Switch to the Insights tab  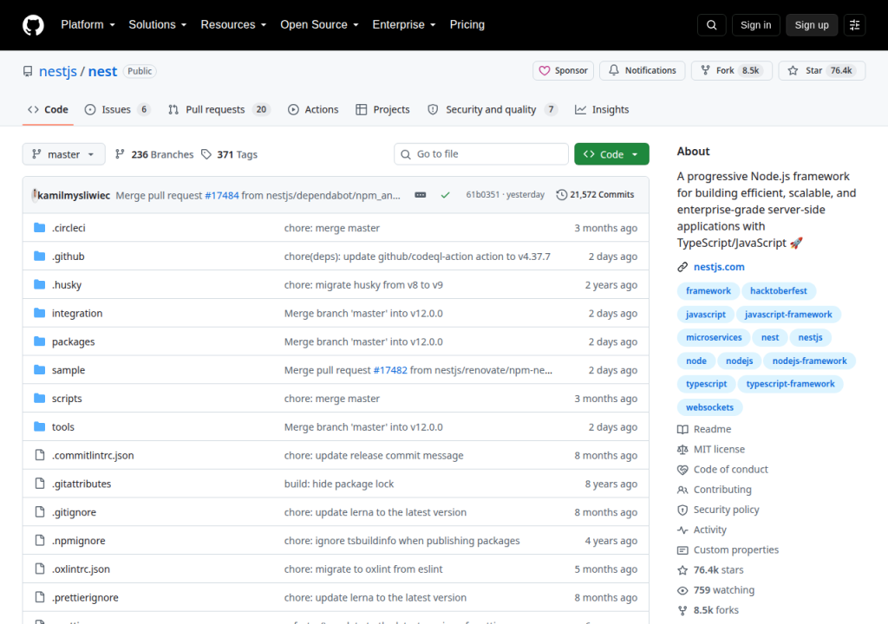pos(602,110)
